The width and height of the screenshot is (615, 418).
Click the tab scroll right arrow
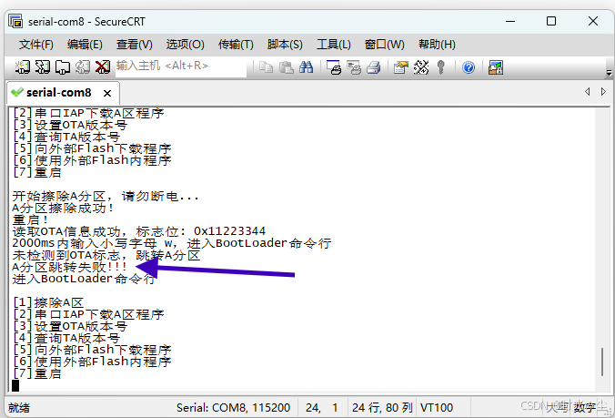(x=603, y=91)
